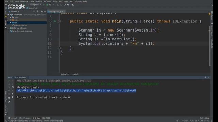The width and height of the screenshot is (218, 122).
Task: Open the Refactor menu
Action: click(x=47, y=1)
